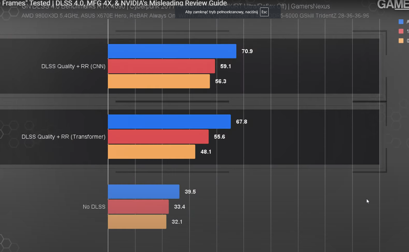
Task: Click the red legend color swatch
Action: 401,32
